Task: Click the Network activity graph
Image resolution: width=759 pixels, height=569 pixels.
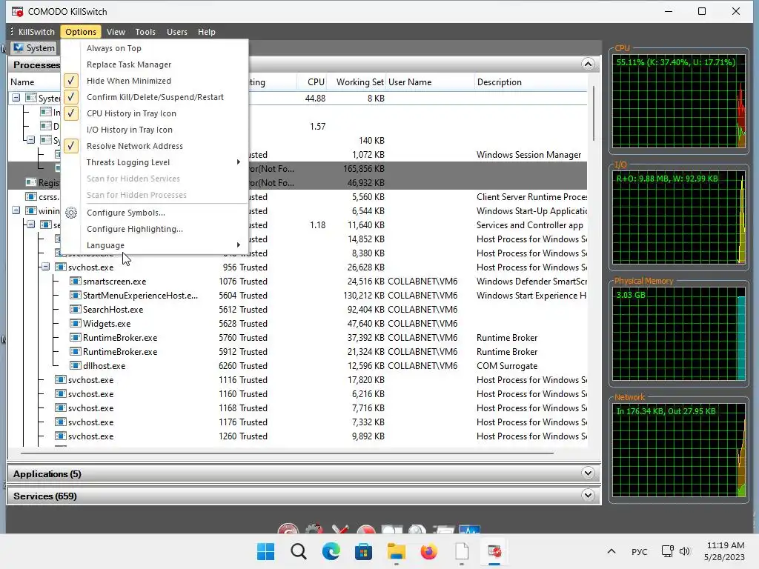Action: 679,450
